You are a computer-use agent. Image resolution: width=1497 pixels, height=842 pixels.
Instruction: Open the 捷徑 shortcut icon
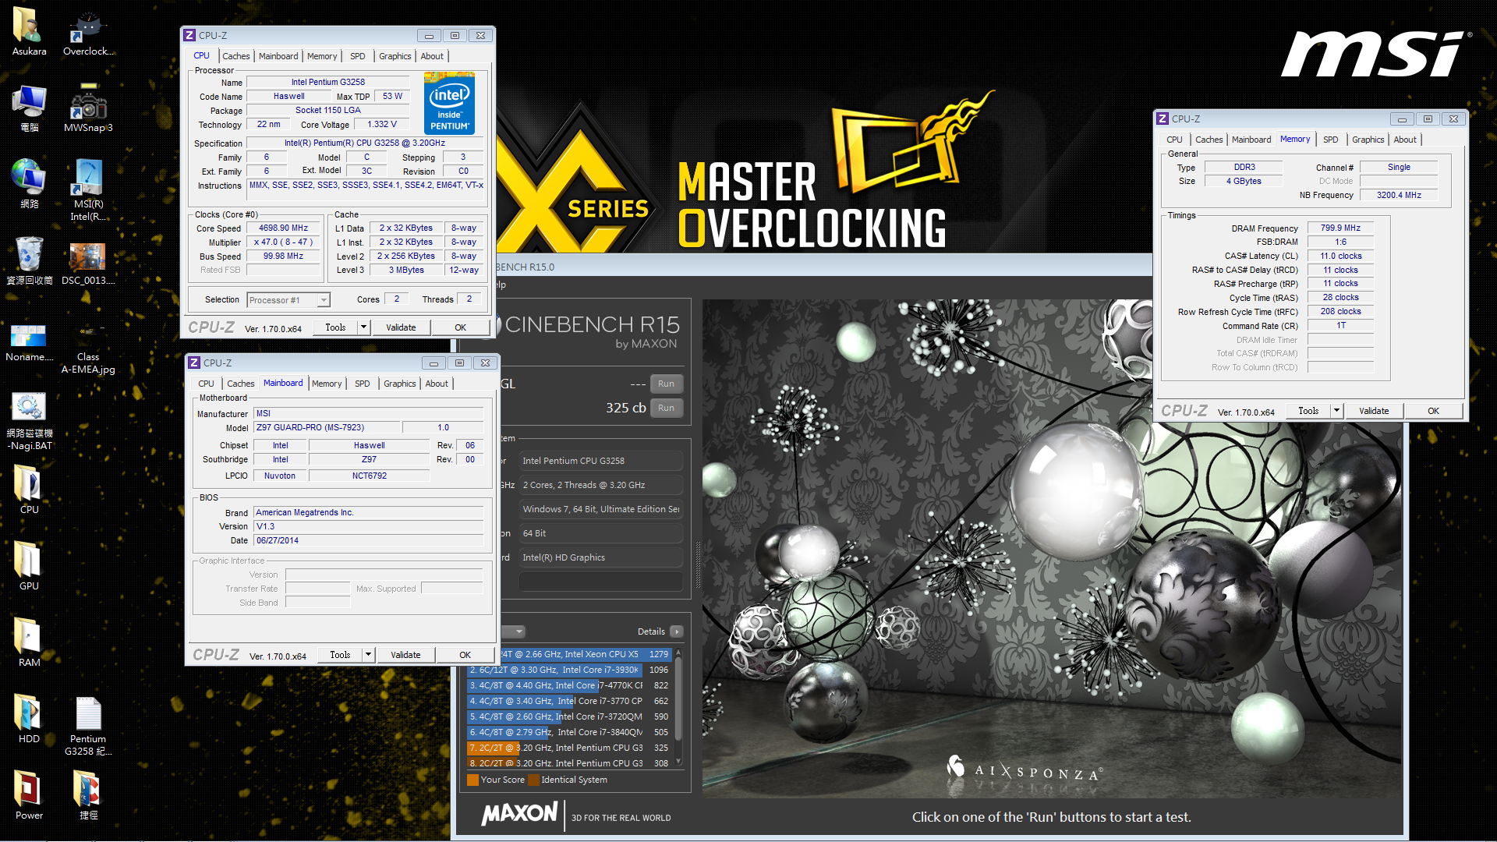(88, 795)
